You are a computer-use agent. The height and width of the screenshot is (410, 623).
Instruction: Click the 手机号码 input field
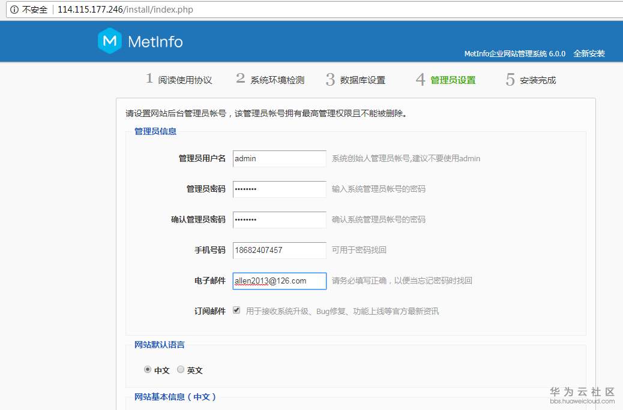[x=279, y=250]
